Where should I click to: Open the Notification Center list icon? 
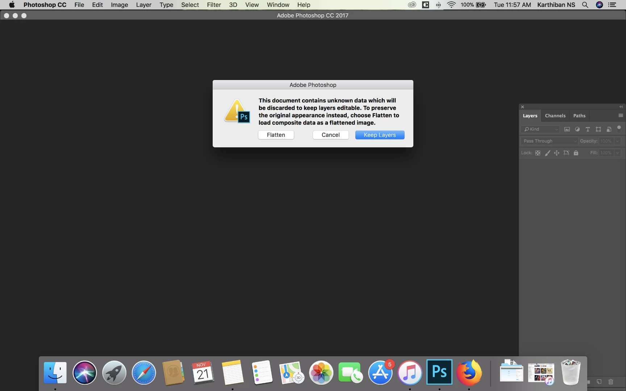612,5
